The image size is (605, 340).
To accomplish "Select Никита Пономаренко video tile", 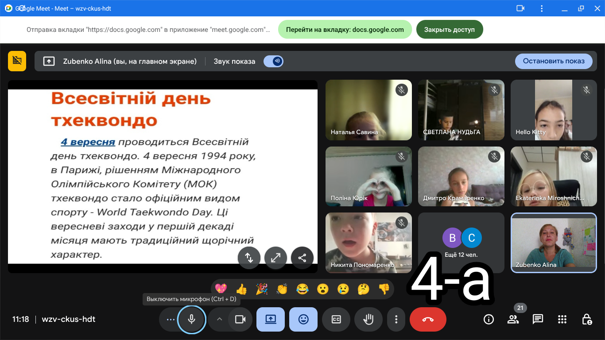I will coord(368,243).
